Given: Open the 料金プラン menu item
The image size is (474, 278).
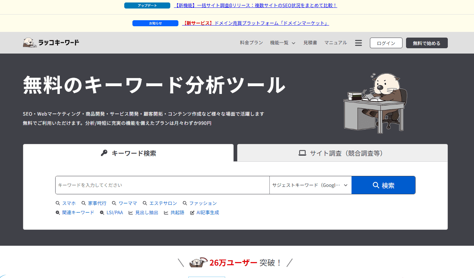Looking at the screenshot, I should [x=251, y=43].
